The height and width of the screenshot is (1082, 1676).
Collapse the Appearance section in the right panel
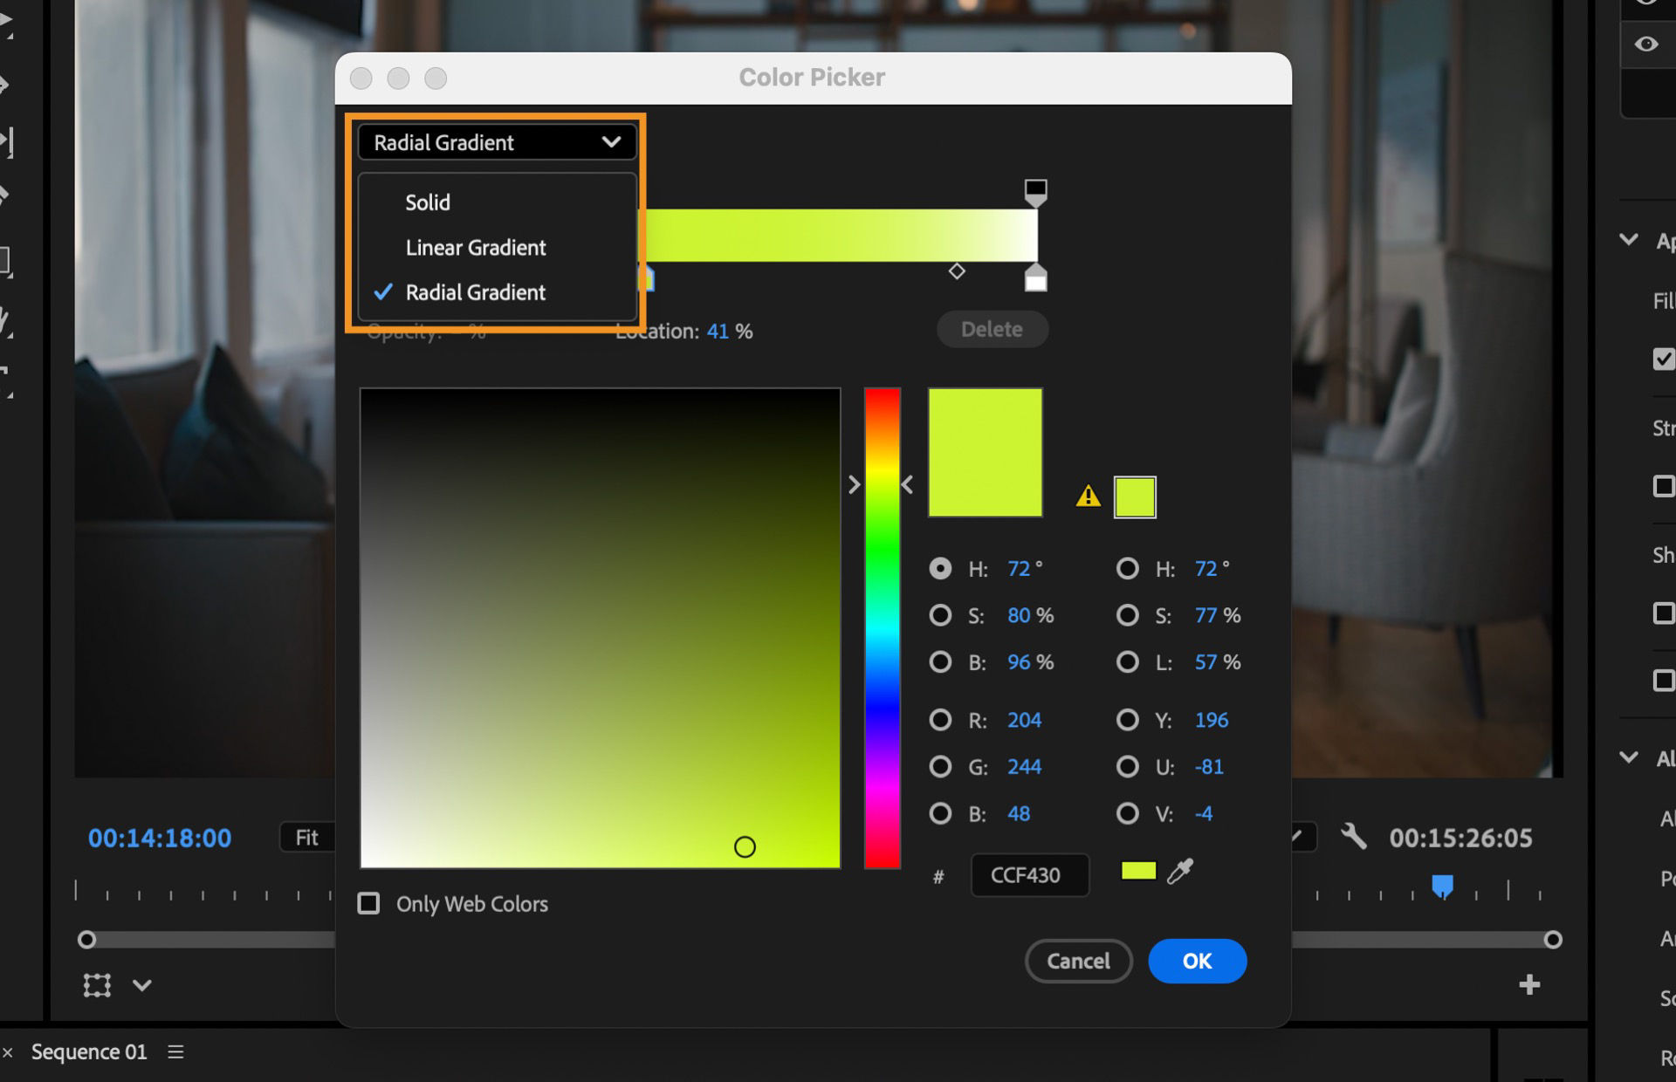[x=1627, y=239]
